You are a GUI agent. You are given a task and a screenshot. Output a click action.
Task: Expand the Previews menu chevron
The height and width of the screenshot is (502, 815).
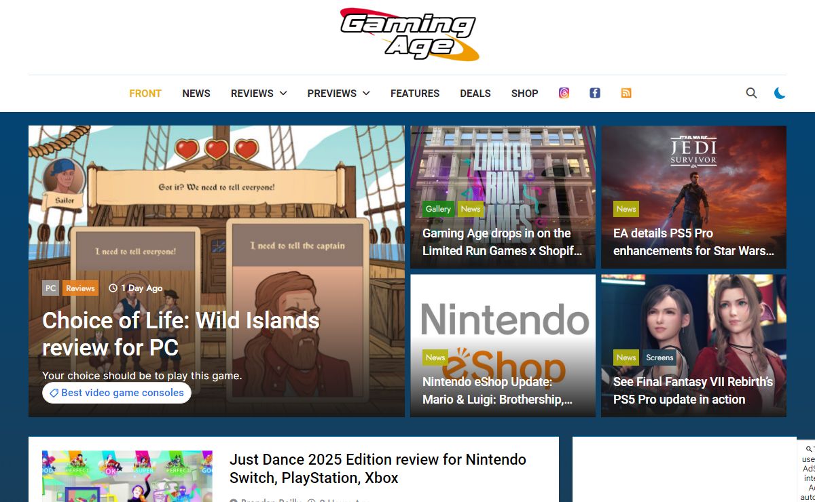click(x=366, y=93)
